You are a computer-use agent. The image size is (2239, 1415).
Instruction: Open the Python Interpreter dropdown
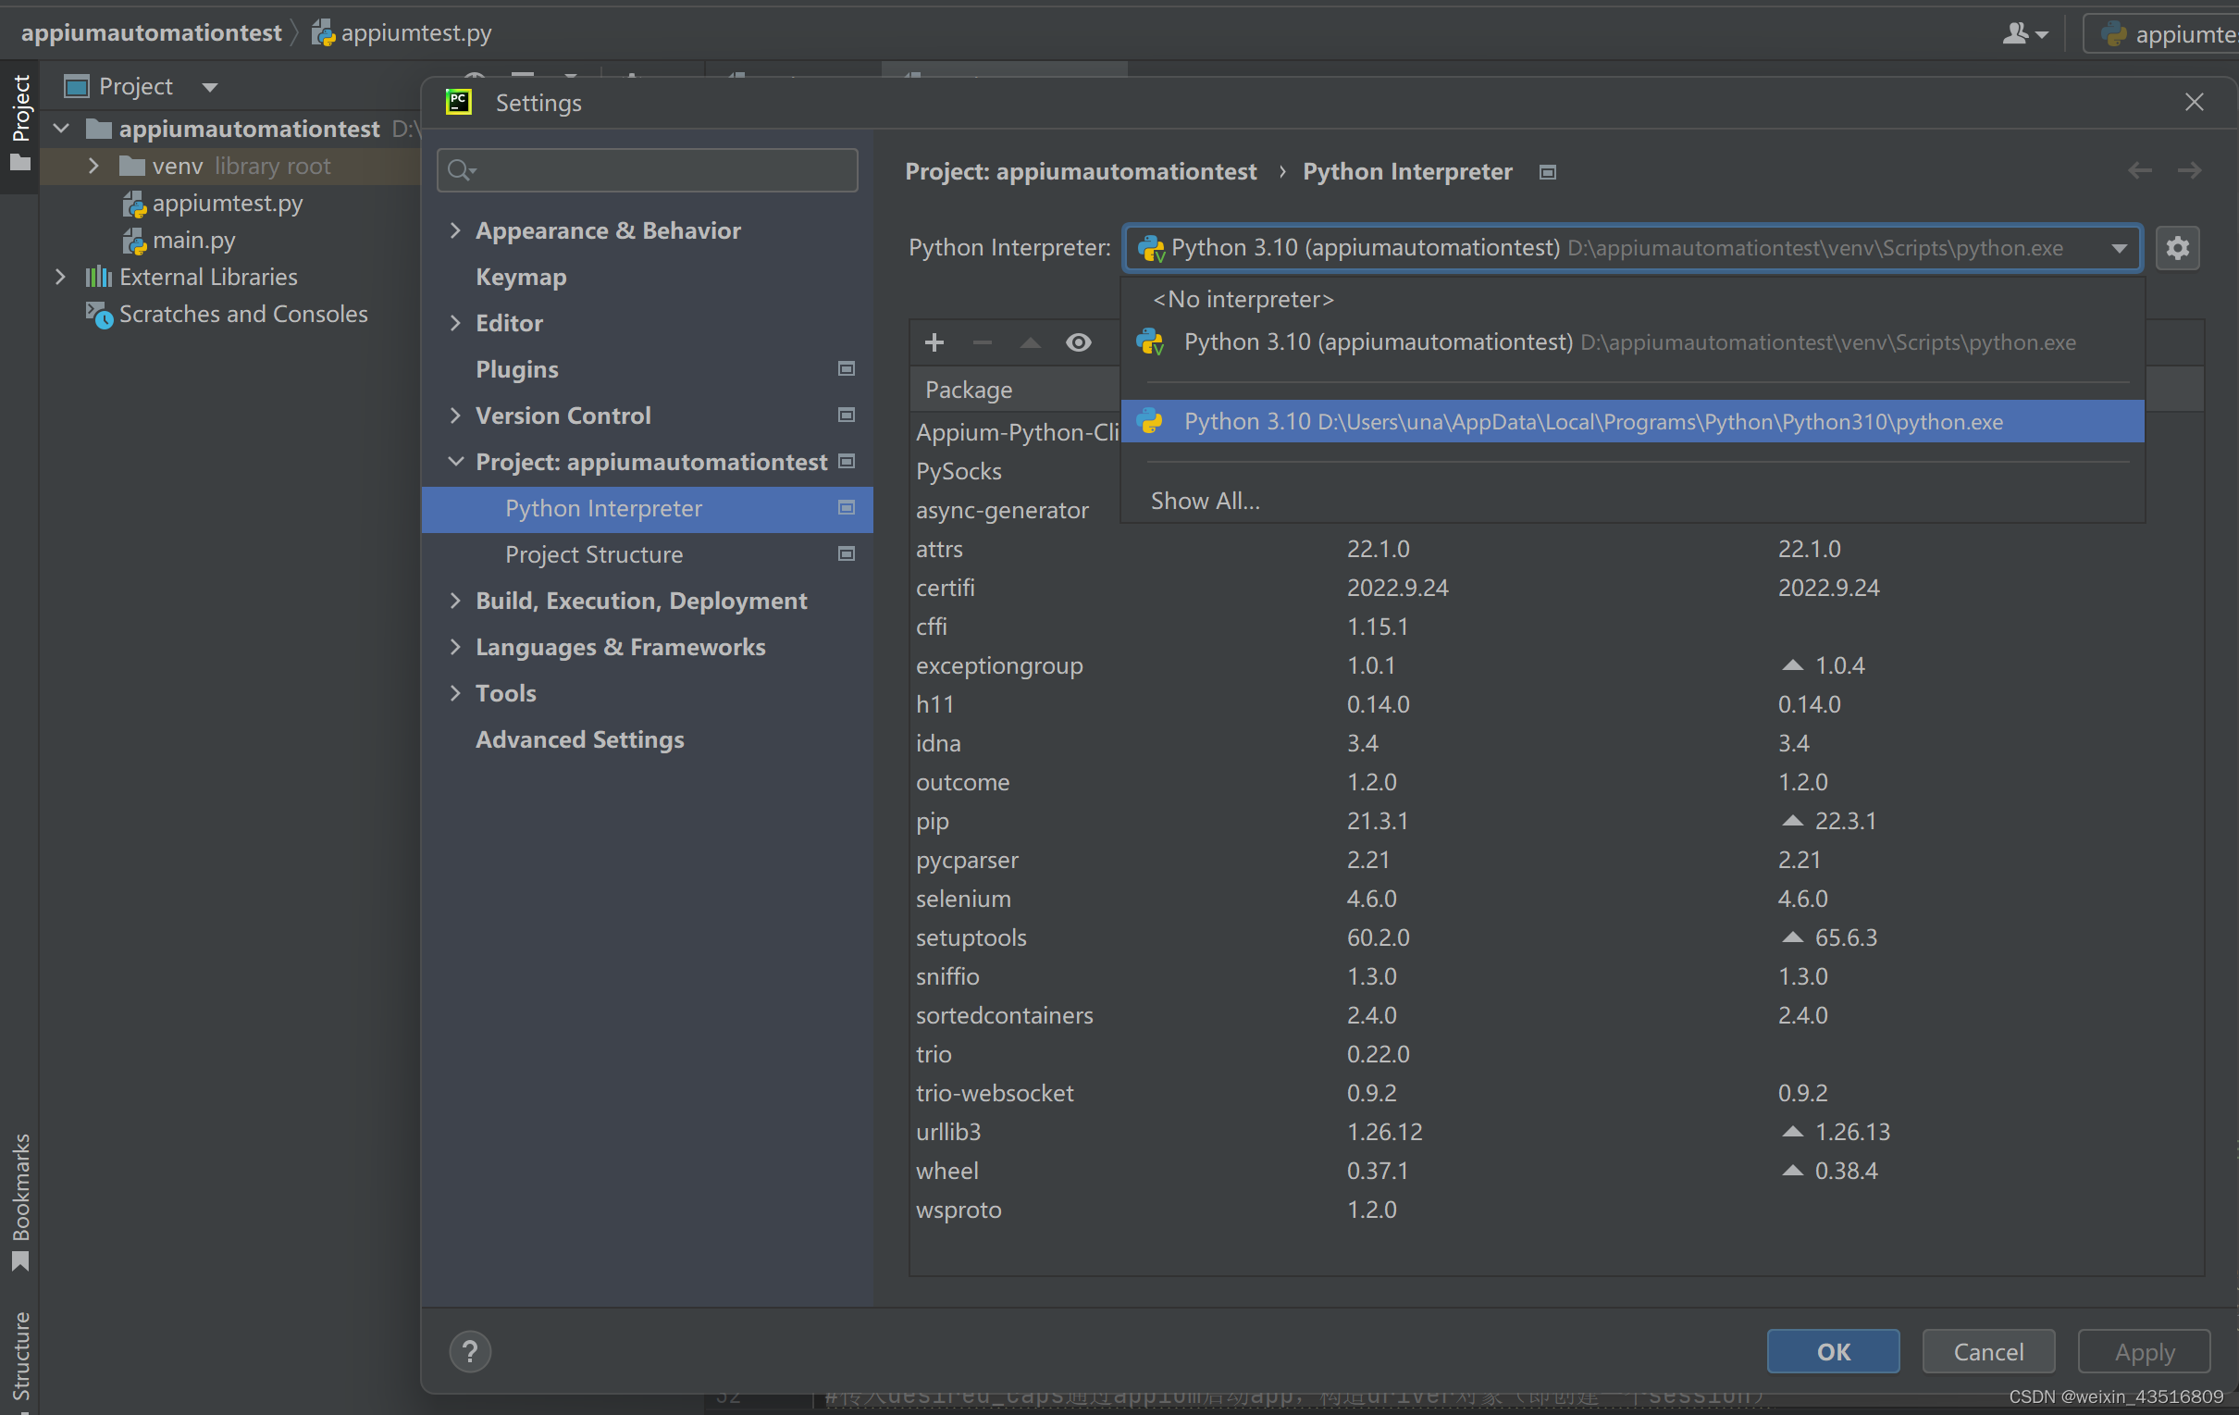pos(2119,248)
